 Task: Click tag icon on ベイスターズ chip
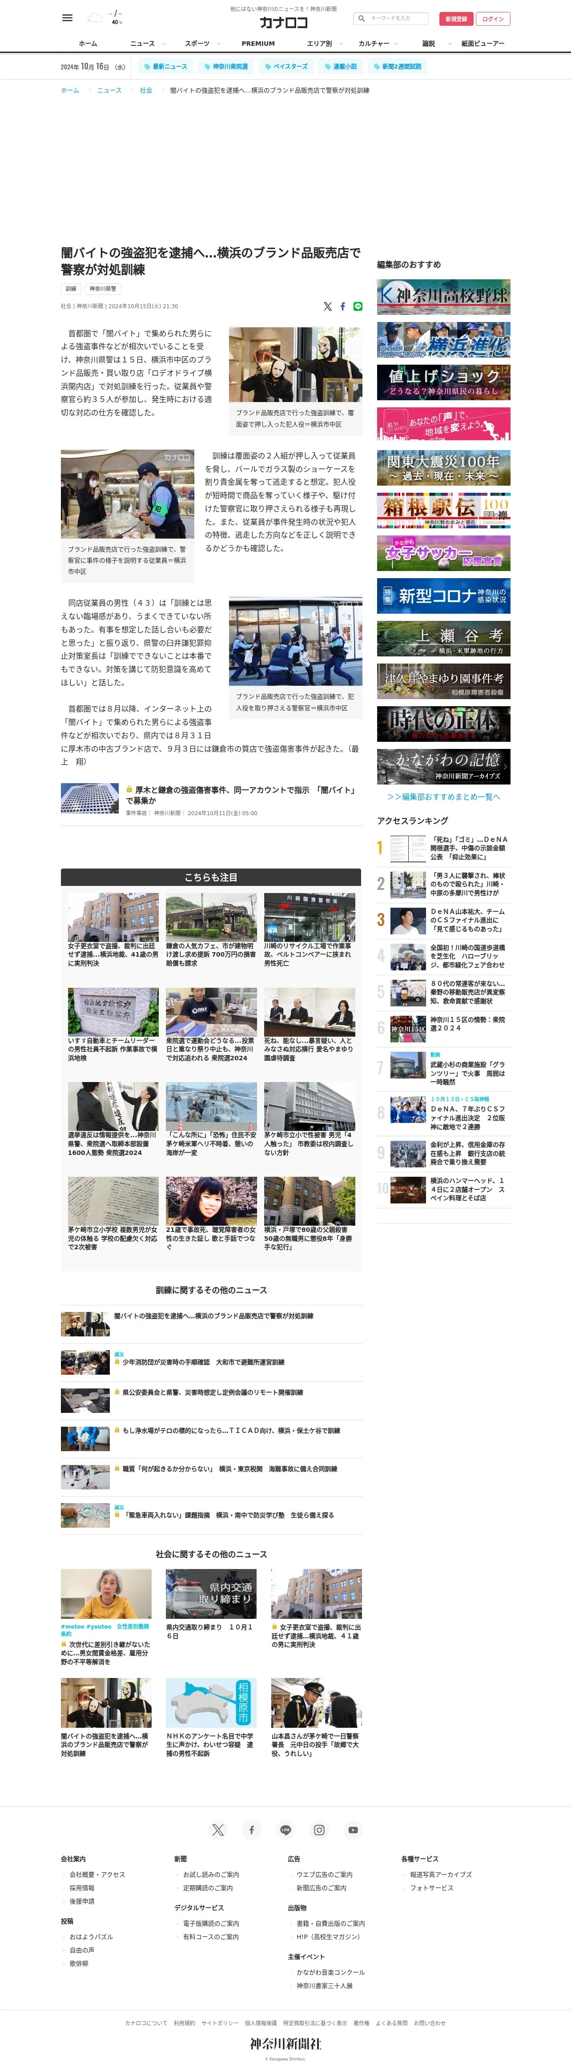point(267,67)
